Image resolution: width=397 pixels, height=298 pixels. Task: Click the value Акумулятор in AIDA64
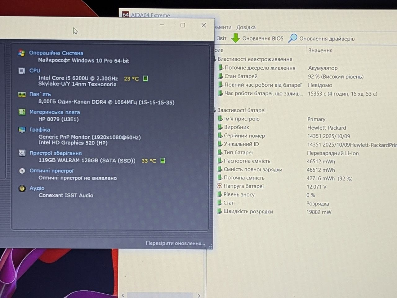(323, 68)
